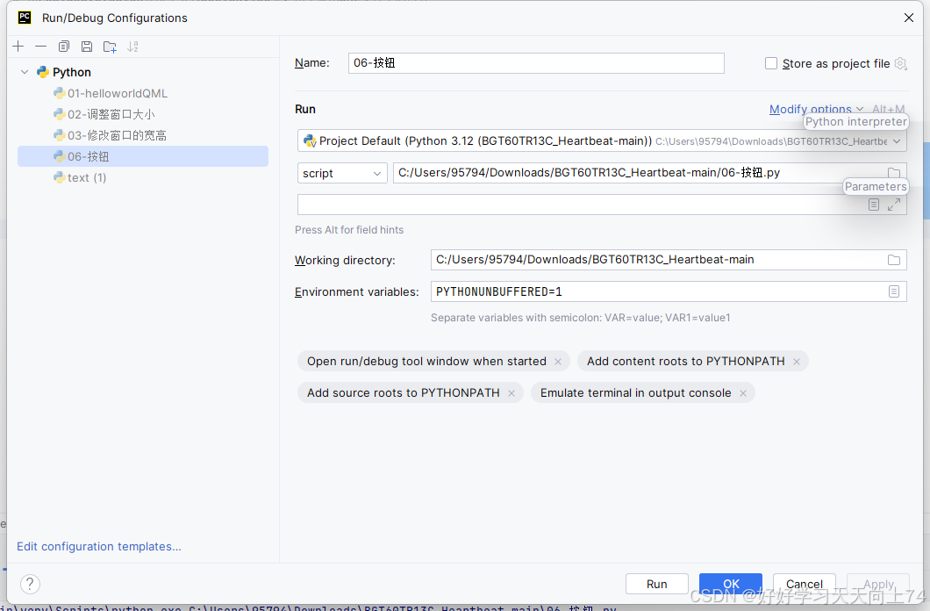The image size is (930, 611).
Task: Create a new configuration folder
Action: click(x=109, y=46)
